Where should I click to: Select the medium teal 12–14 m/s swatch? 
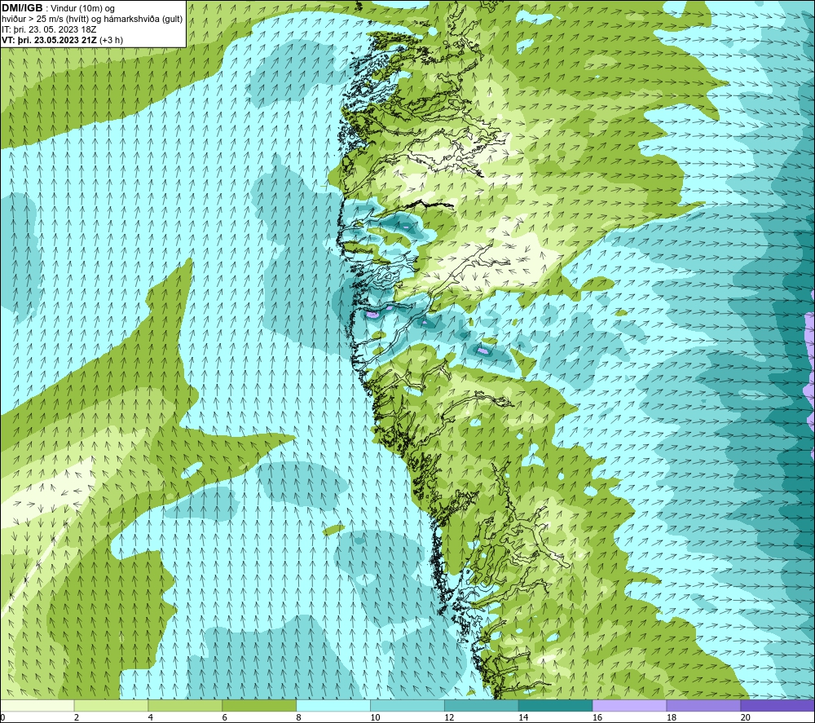482,705
